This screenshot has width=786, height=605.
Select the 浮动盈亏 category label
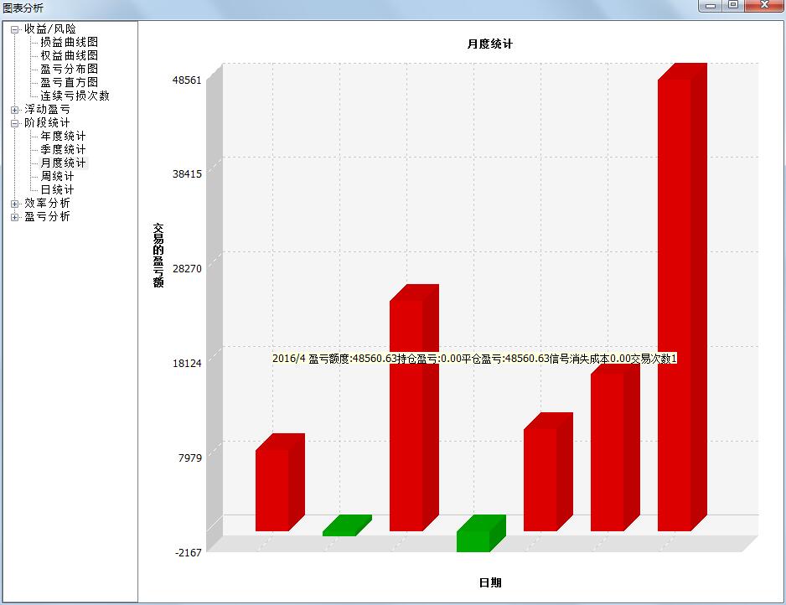(47, 109)
